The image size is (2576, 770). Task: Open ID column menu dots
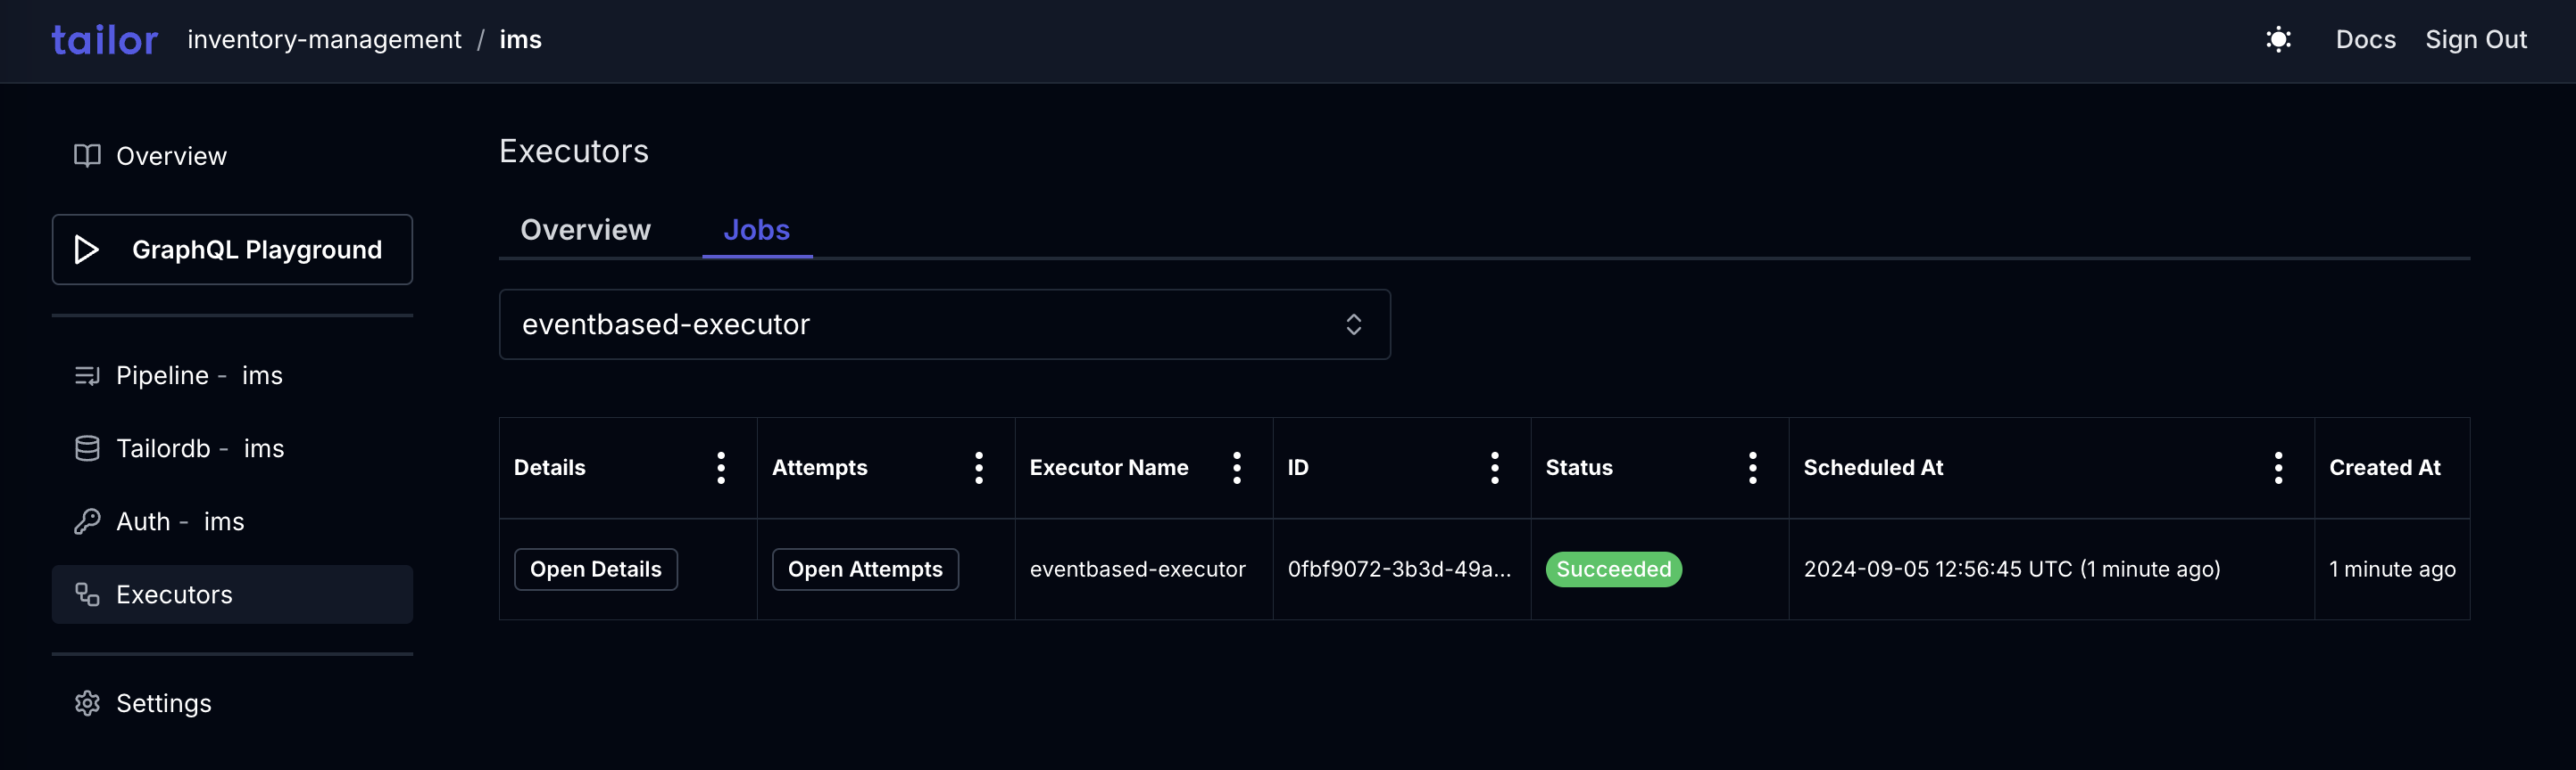(x=1495, y=467)
